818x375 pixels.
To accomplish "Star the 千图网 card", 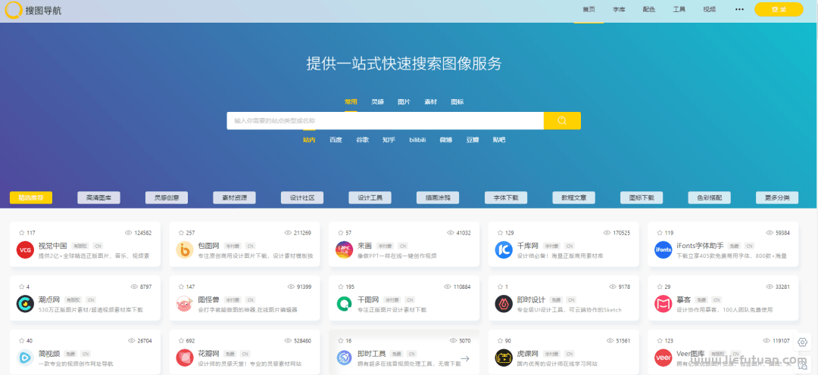I will [341, 287].
